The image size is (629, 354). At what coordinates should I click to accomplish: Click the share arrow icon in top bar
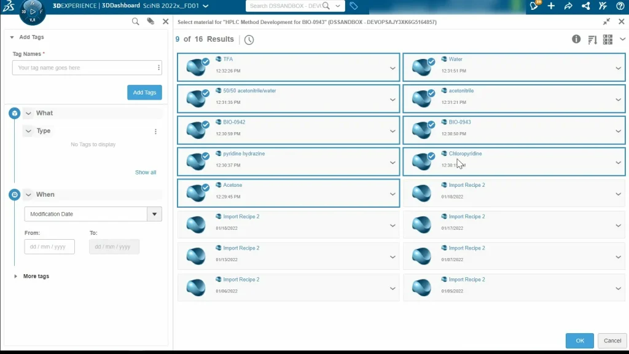(568, 6)
